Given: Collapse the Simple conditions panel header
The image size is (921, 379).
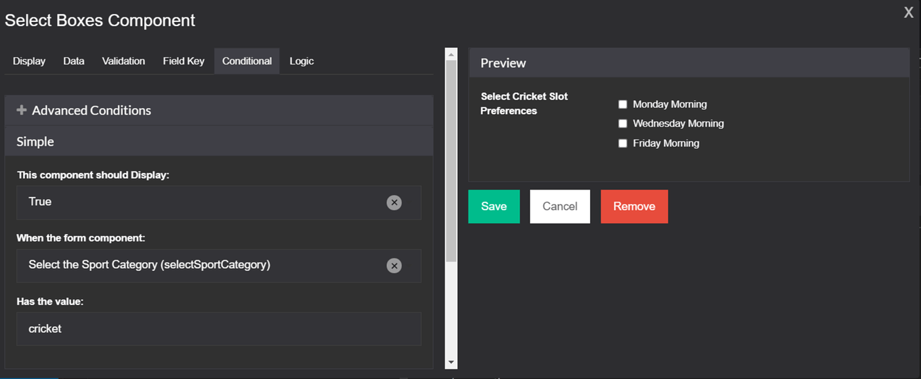Looking at the screenshot, I should [x=219, y=141].
